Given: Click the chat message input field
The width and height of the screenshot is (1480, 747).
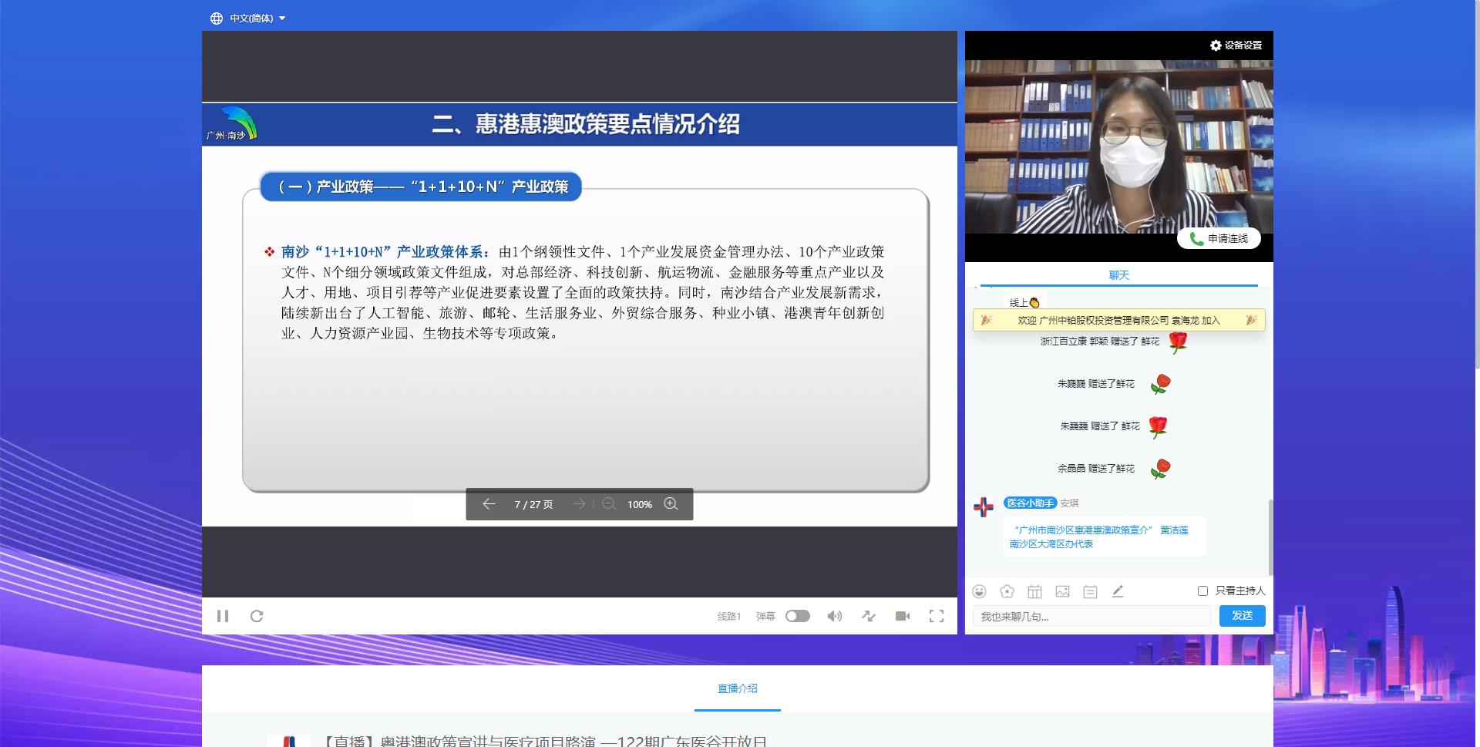Looking at the screenshot, I should click(x=1091, y=617).
